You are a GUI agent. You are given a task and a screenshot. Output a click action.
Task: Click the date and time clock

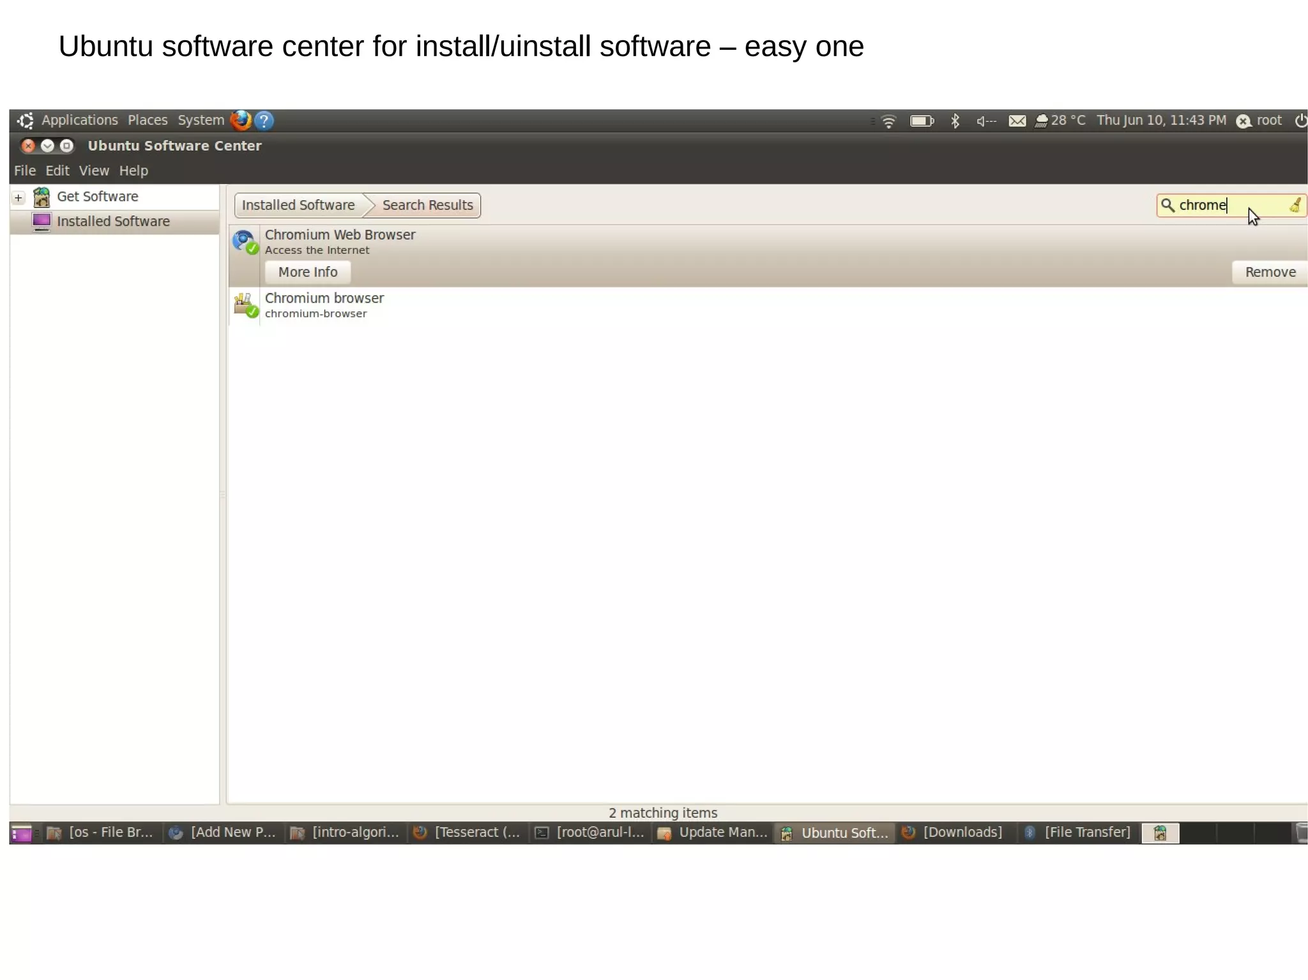click(x=1161, y=120)
